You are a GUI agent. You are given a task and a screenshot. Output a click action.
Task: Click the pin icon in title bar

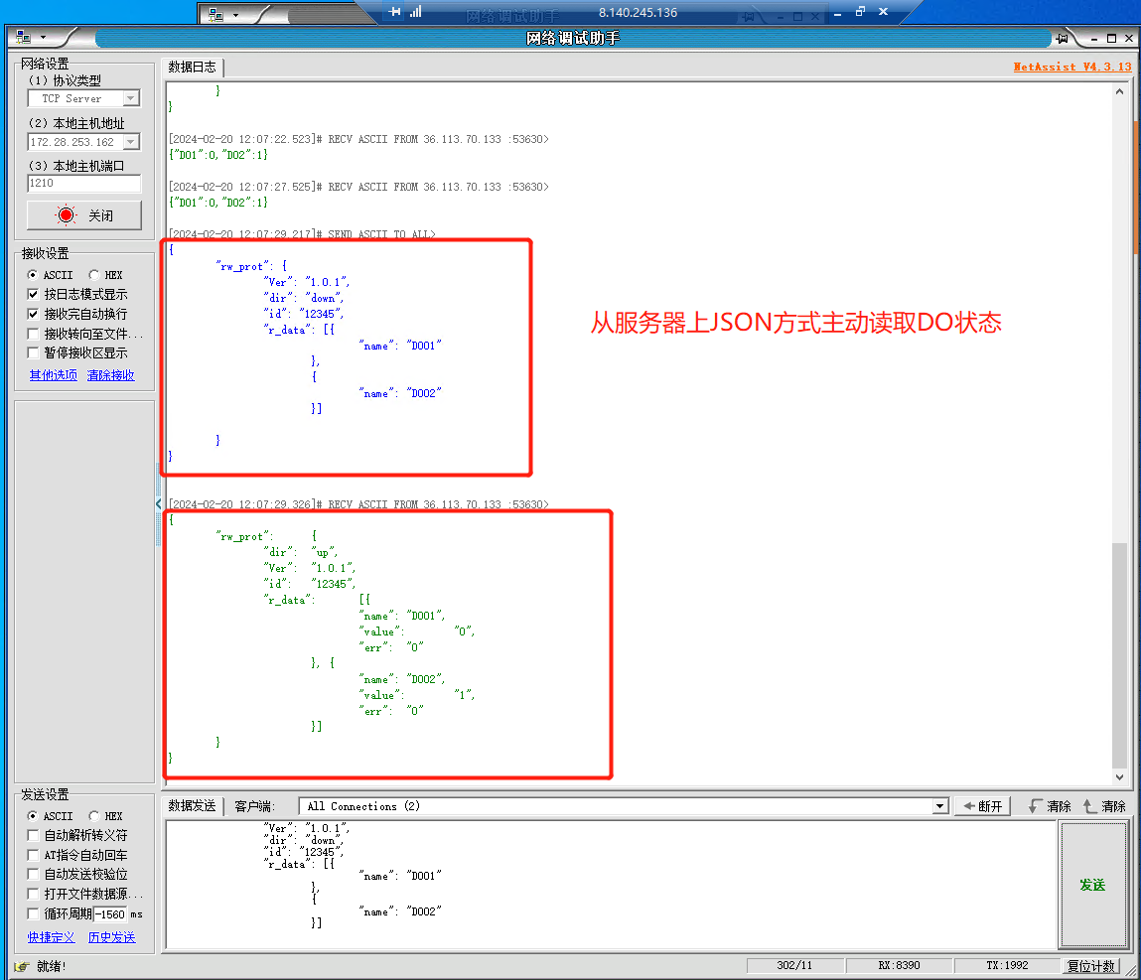(1063, 39)
